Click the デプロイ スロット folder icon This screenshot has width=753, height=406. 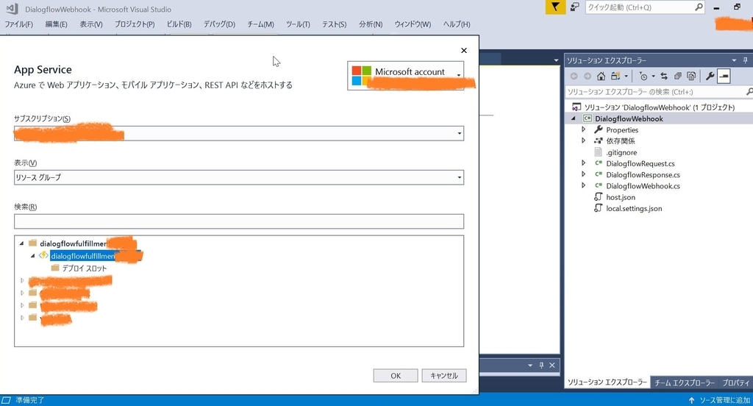click(x=55, y=268)
